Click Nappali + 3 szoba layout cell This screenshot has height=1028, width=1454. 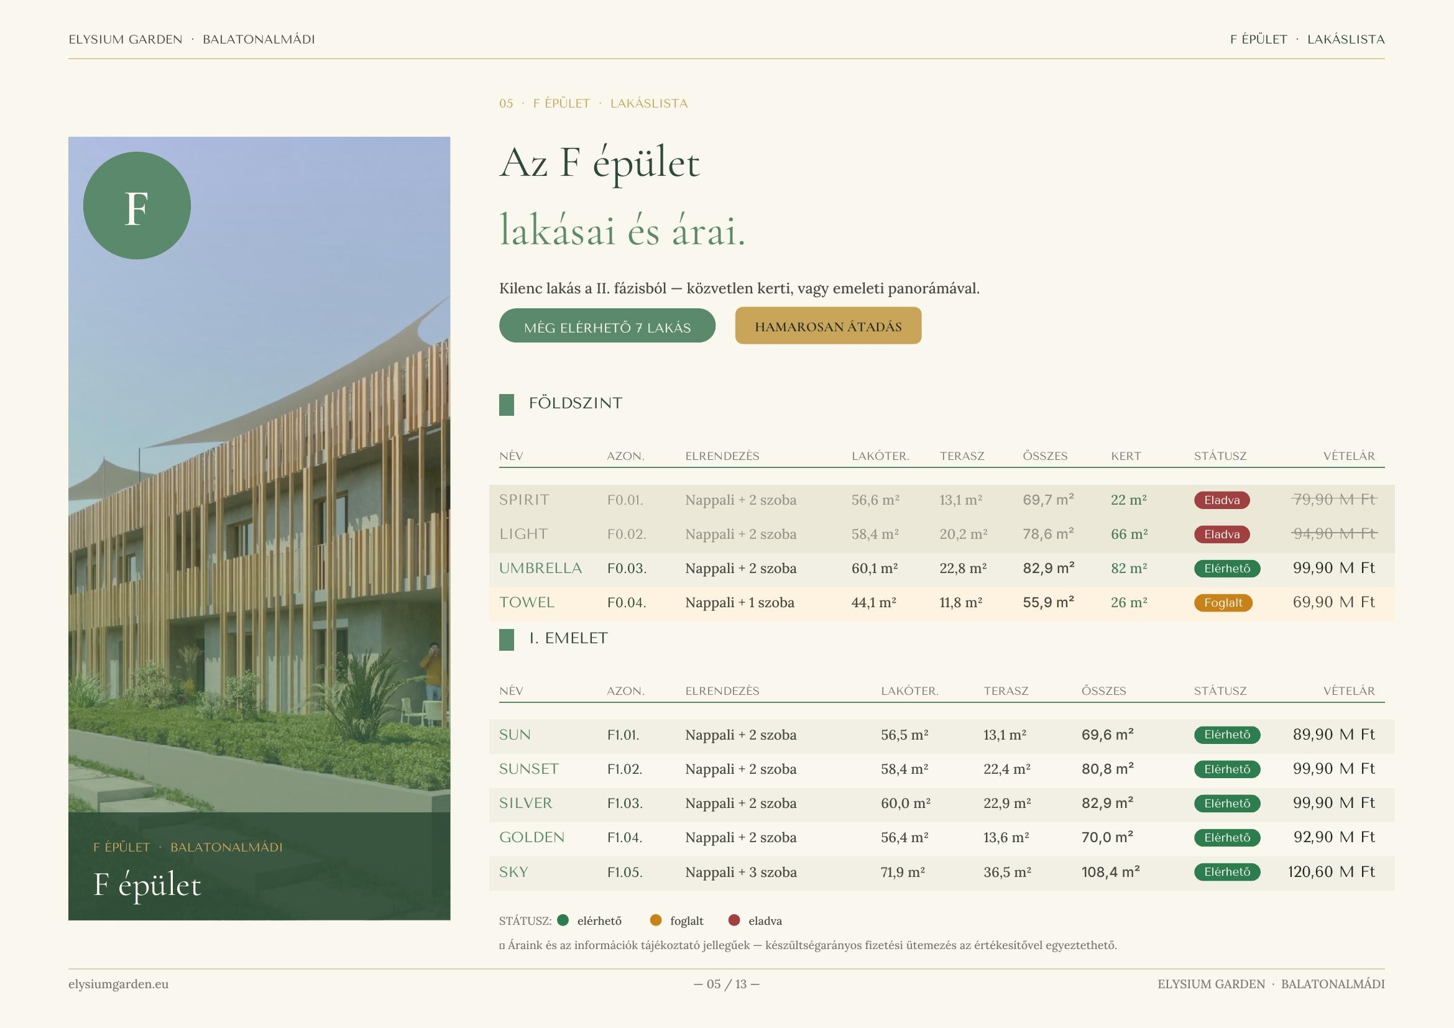tap(740, 872)
